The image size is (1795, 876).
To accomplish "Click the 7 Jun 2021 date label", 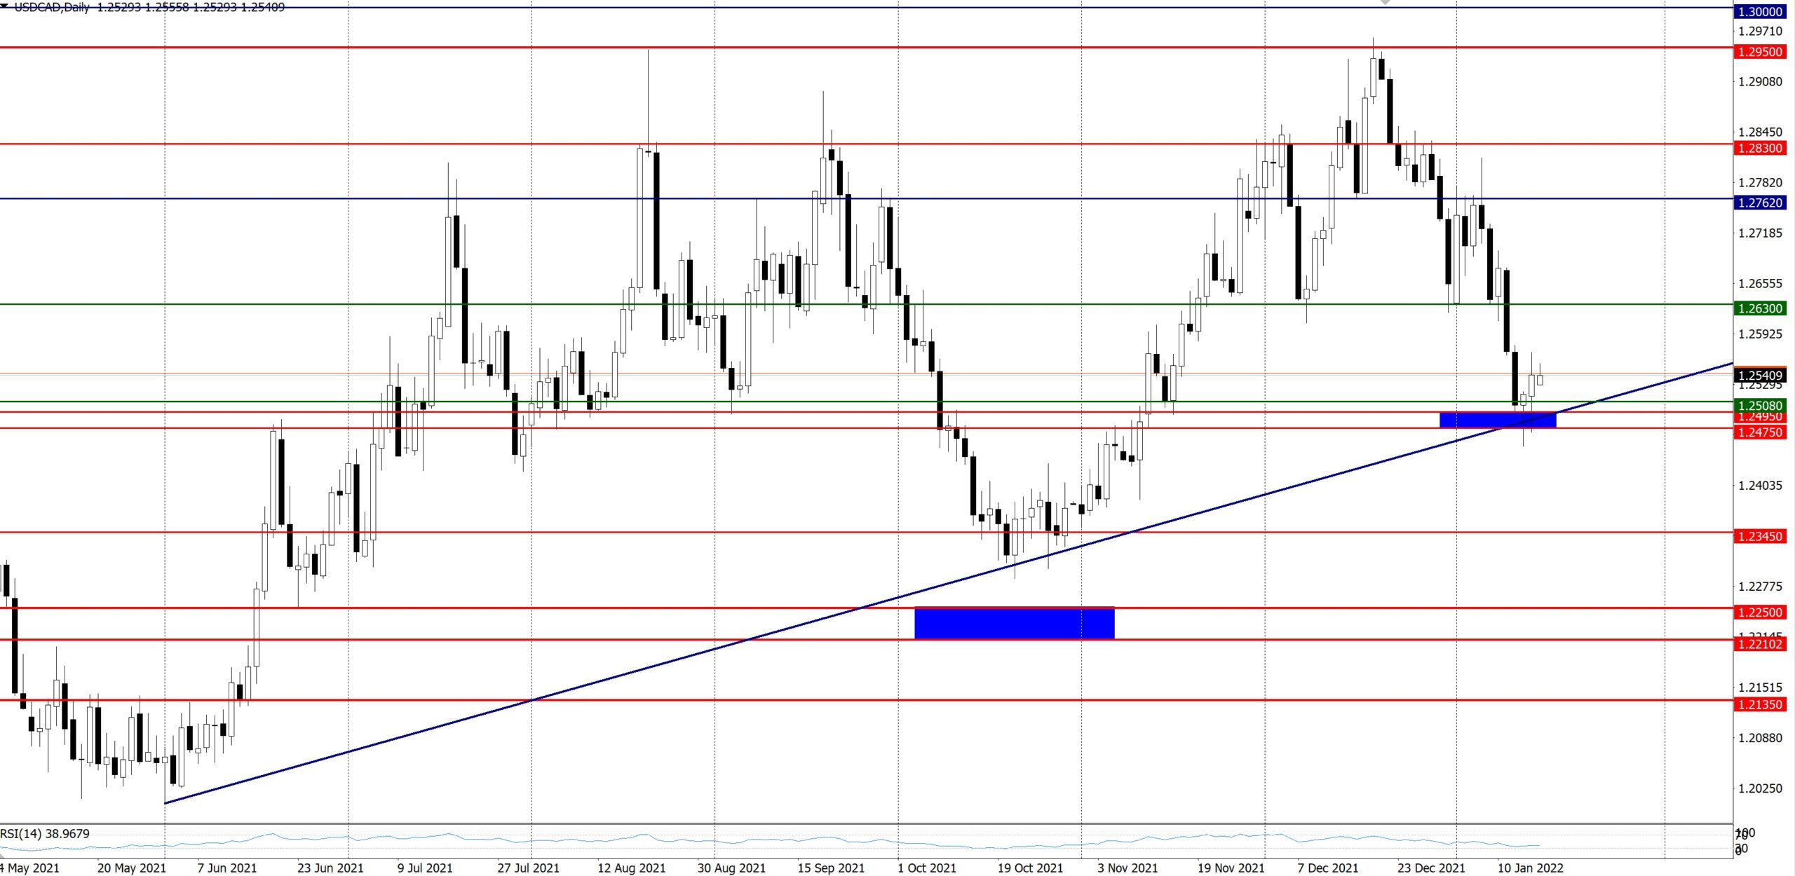I will 226,868.
